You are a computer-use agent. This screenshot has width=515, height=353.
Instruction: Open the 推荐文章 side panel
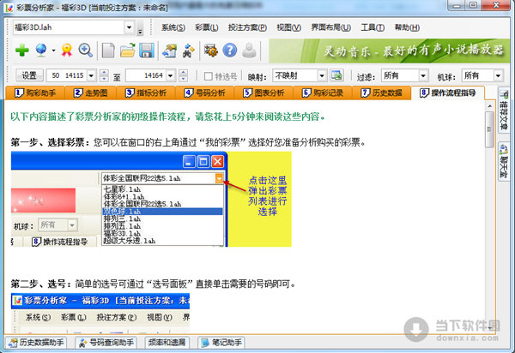click(504, 111)
